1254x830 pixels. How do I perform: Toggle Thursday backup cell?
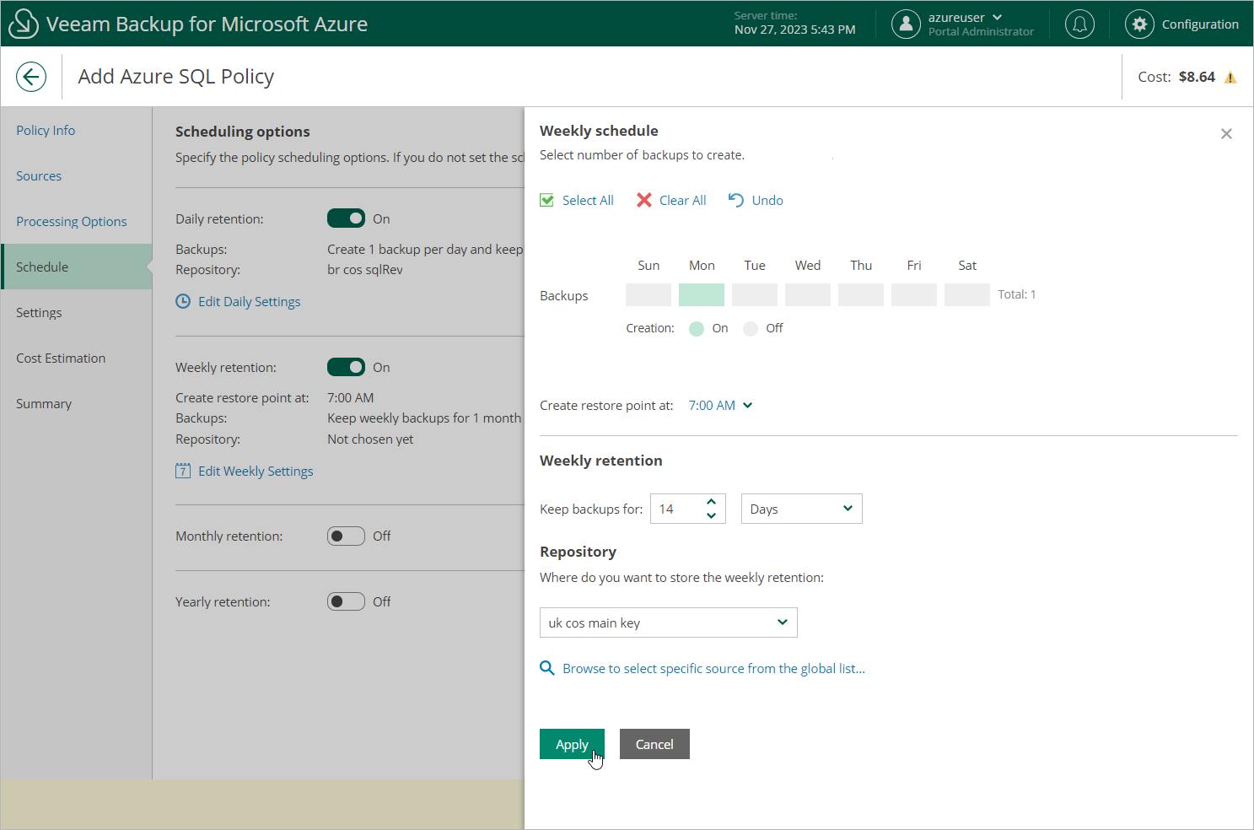point(861,294)
